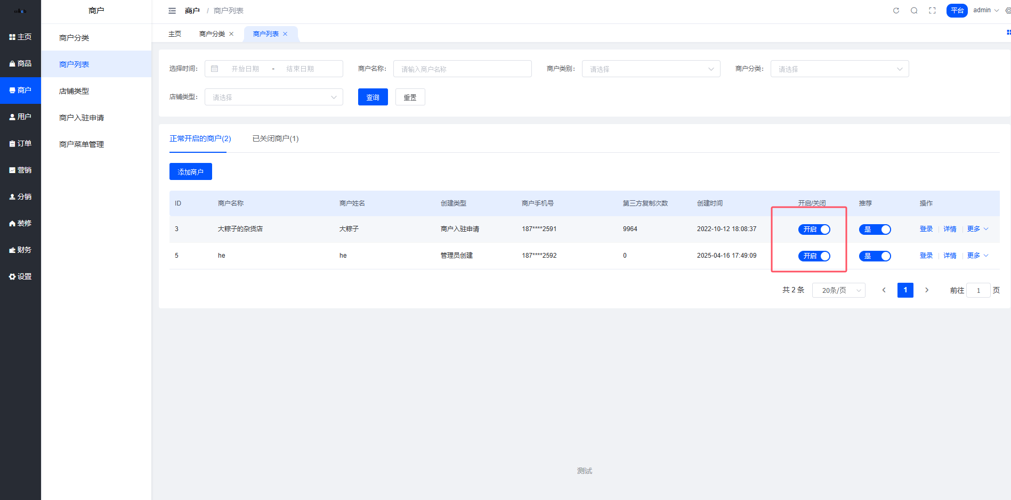Close the 商户列表 tab
The width and height of the screenshot is (1011, 500).
[285, 34]
